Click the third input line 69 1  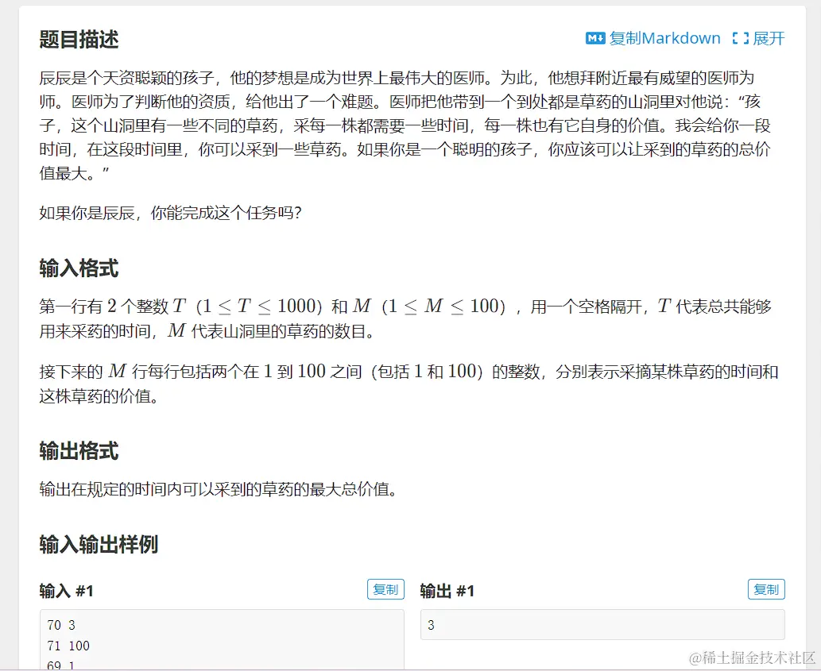click(x=59, y=665)
